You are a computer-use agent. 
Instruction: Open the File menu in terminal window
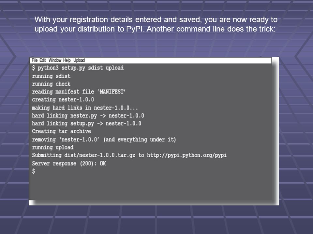point(35,60)
